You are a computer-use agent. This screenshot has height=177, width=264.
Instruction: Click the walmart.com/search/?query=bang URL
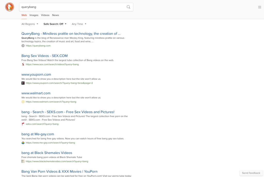coord(51,102)
